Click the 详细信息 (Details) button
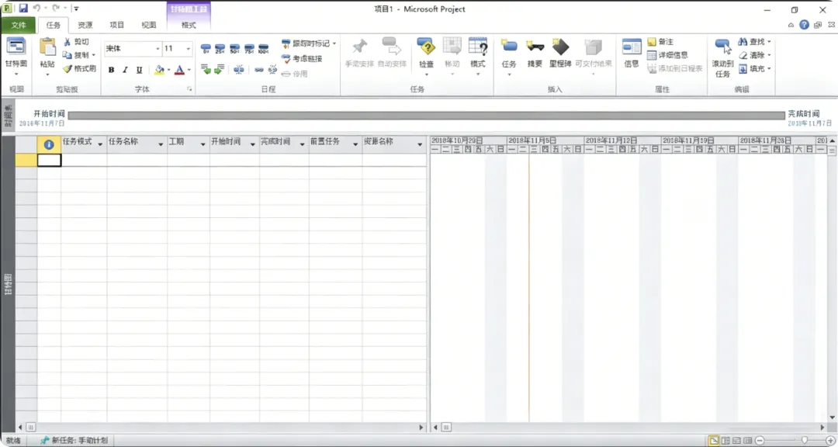The height and width of the screenshot is (447, 838). (667, 55)
